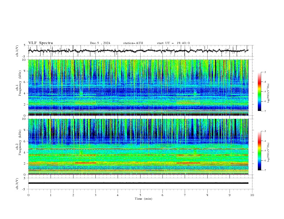Click the ch.2 spectrogram panel
284x219 pixels.
141,147
